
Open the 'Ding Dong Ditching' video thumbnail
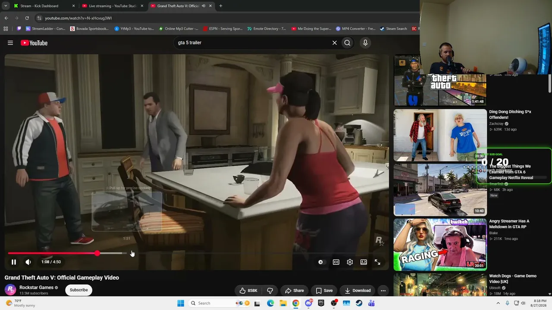click(x=440, y=135)
